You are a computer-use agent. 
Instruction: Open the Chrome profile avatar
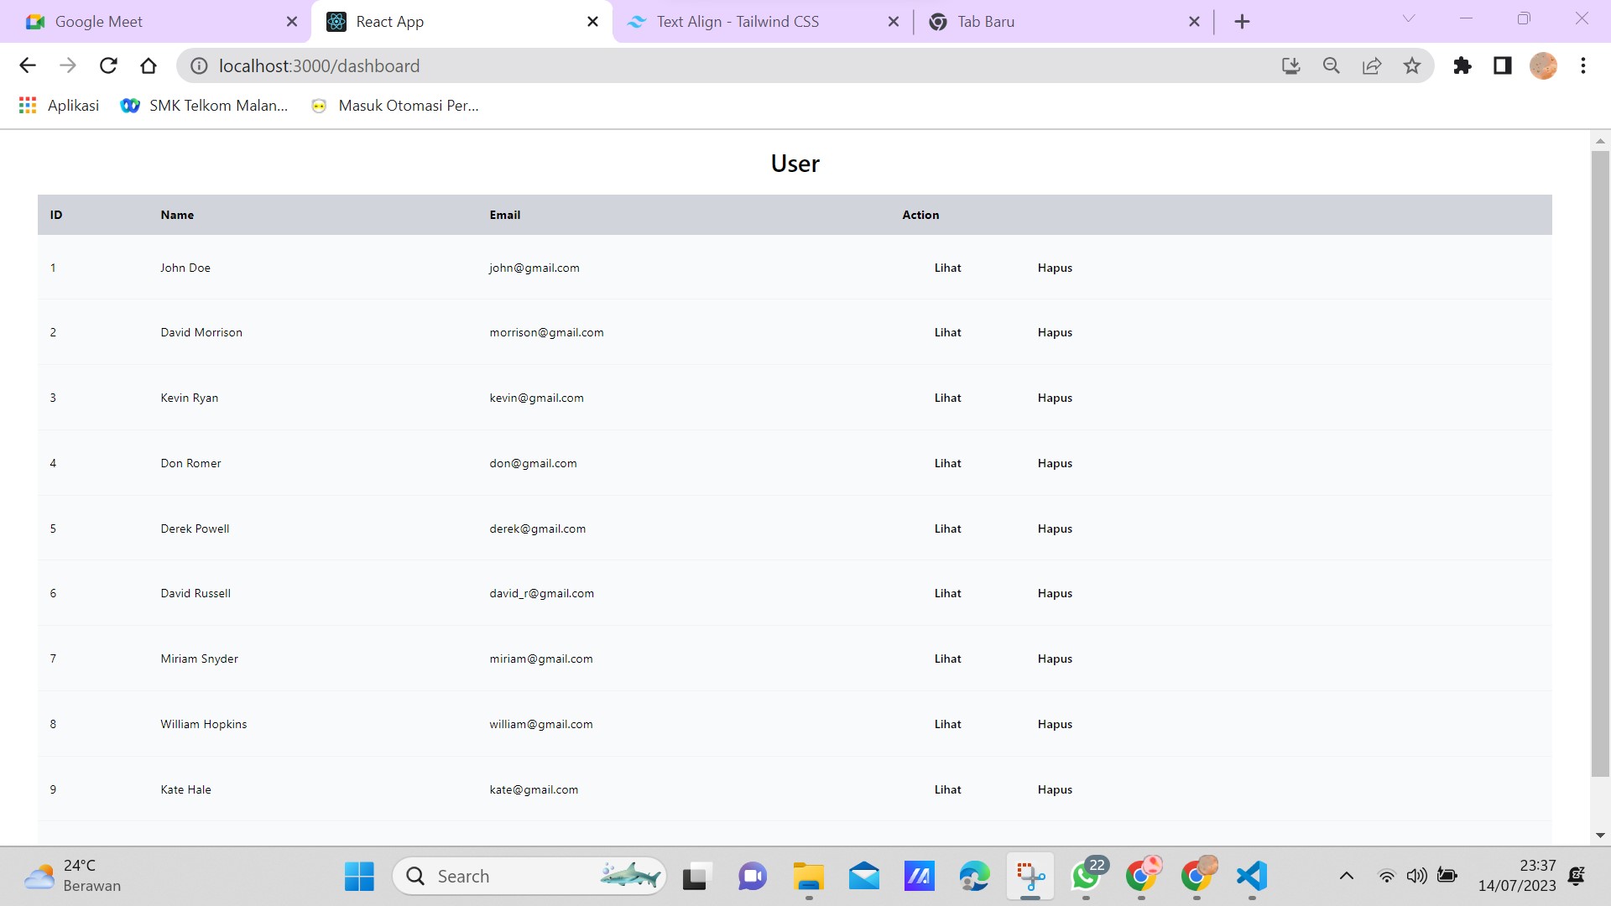pos(1544,65)
